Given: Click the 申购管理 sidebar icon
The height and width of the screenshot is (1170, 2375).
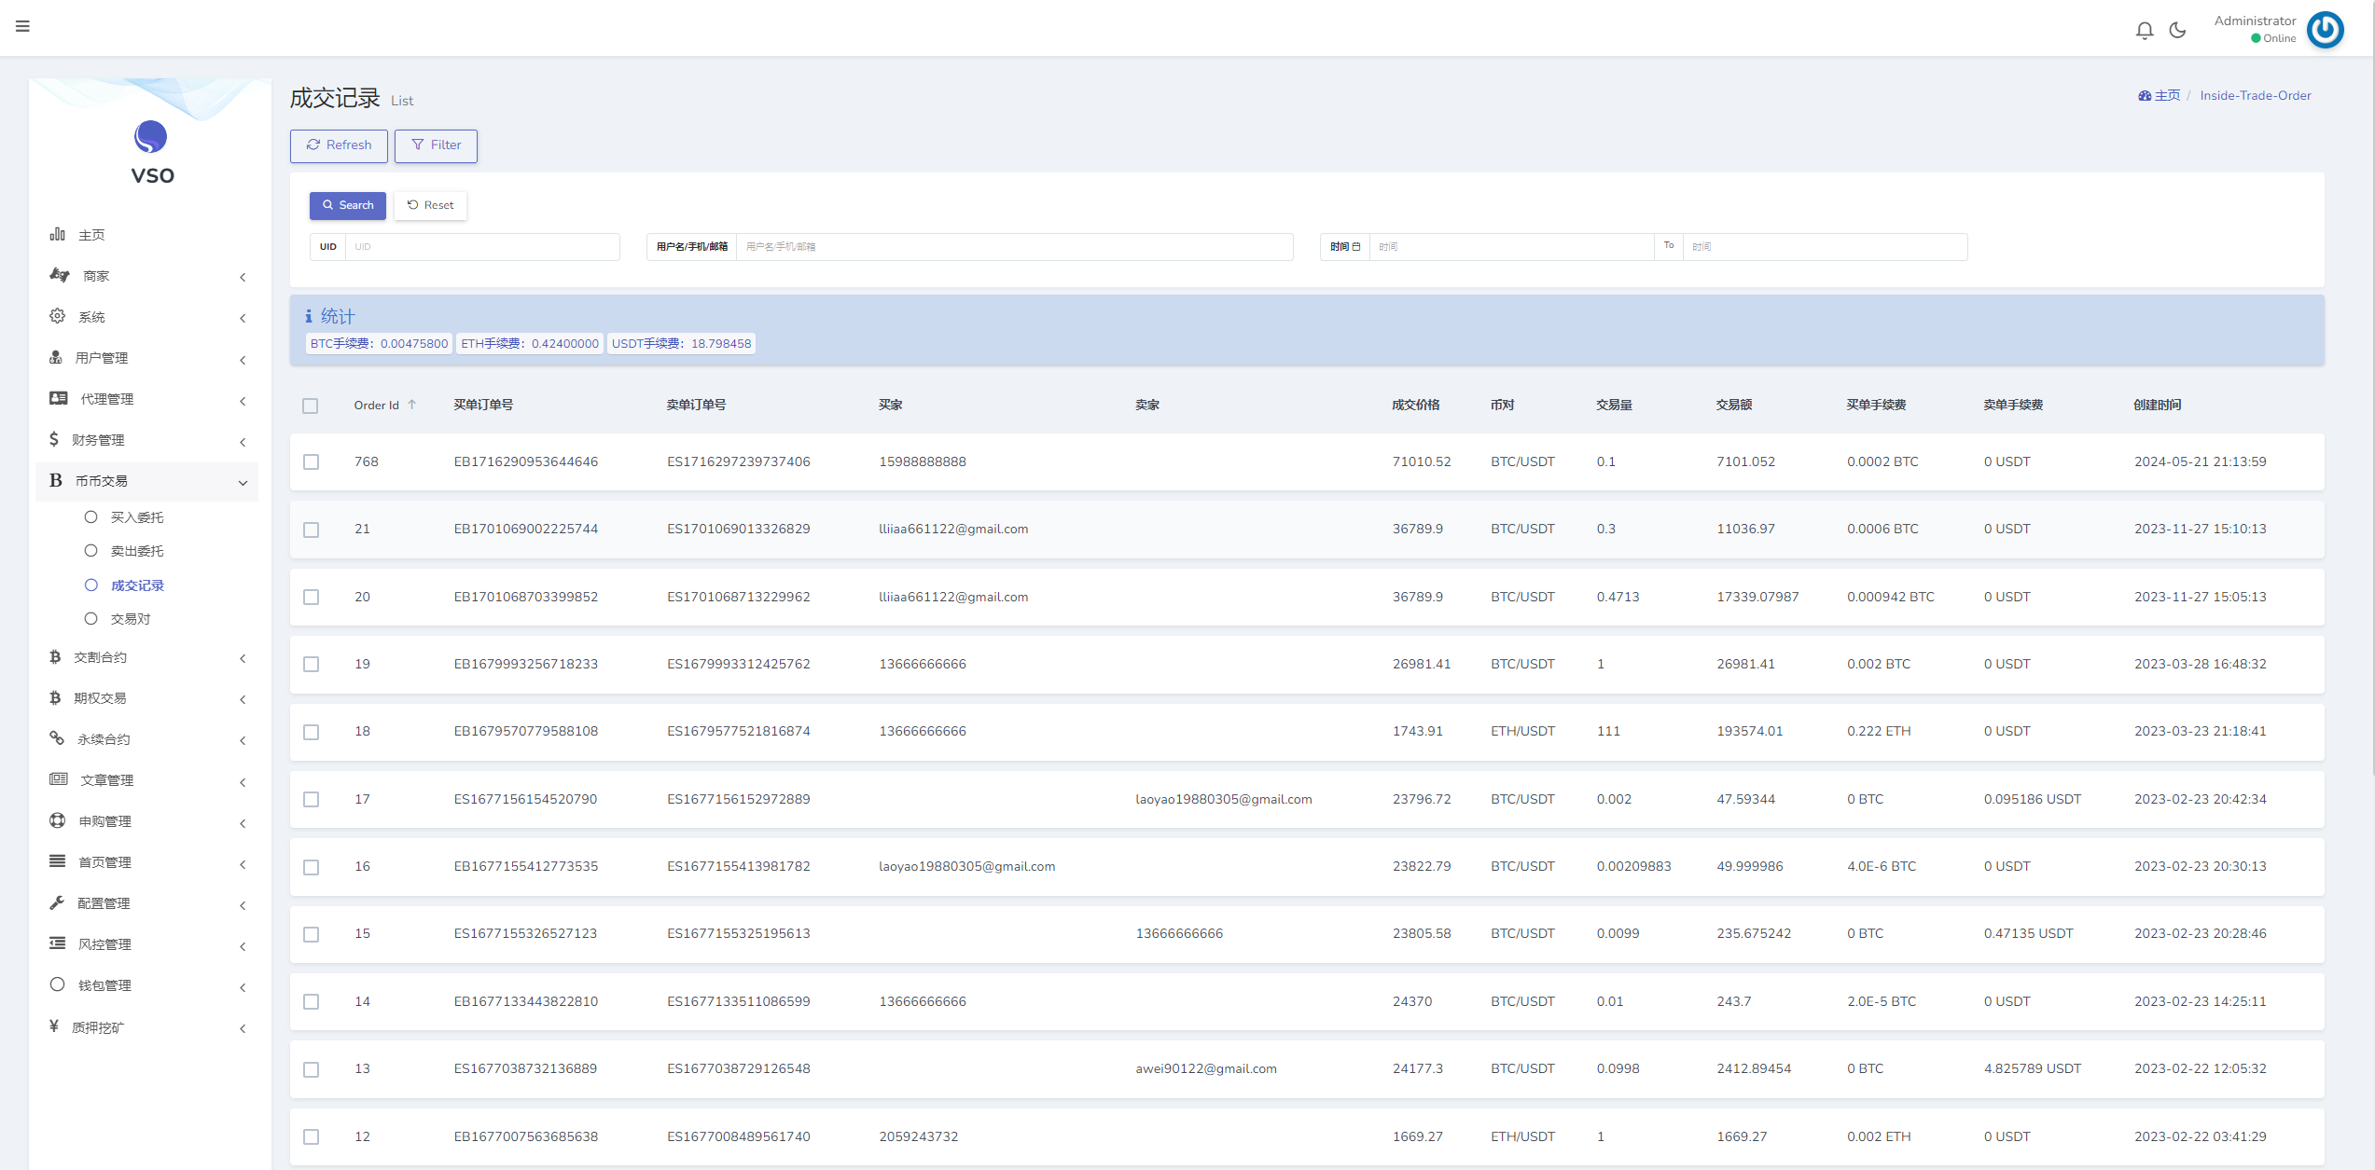Looking at the screenshot, I should (x=54, y=823).
